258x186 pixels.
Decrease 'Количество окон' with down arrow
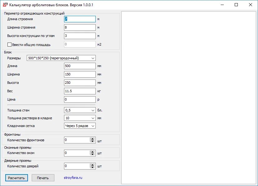92,154
